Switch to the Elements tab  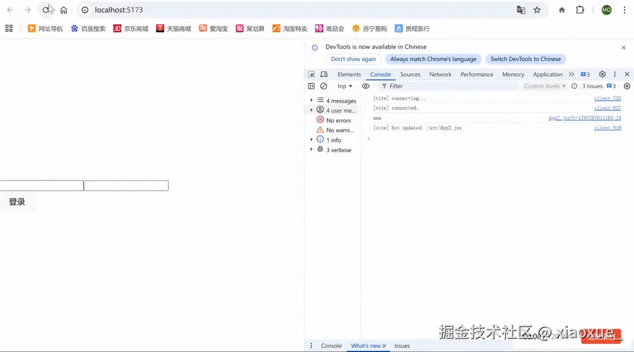pos(349,74)
